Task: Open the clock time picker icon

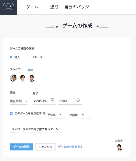Action: tap(78, 100)
